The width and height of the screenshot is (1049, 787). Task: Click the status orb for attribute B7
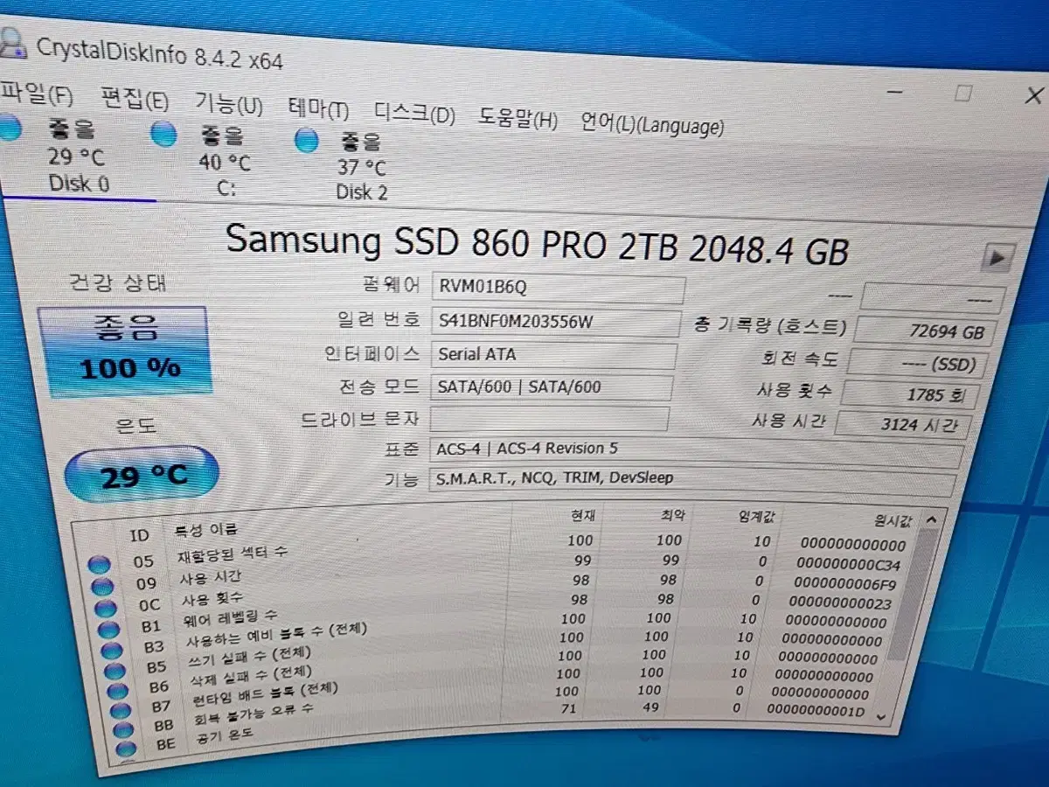click(x=122, y=711)
